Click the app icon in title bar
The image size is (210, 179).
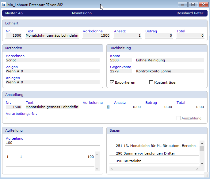click(x=4, y=5)
